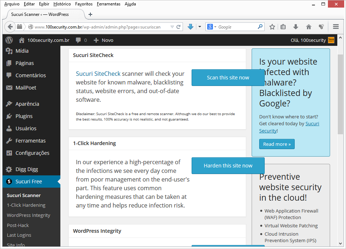Open Ferramentas in the browser menu bar
Viewport: 346px width, 249px height.
(x=108, y=4)
